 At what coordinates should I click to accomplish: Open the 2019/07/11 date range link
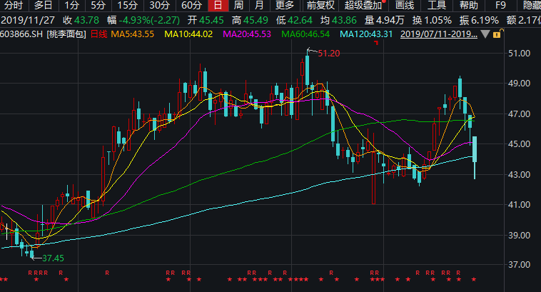point(439,34)
